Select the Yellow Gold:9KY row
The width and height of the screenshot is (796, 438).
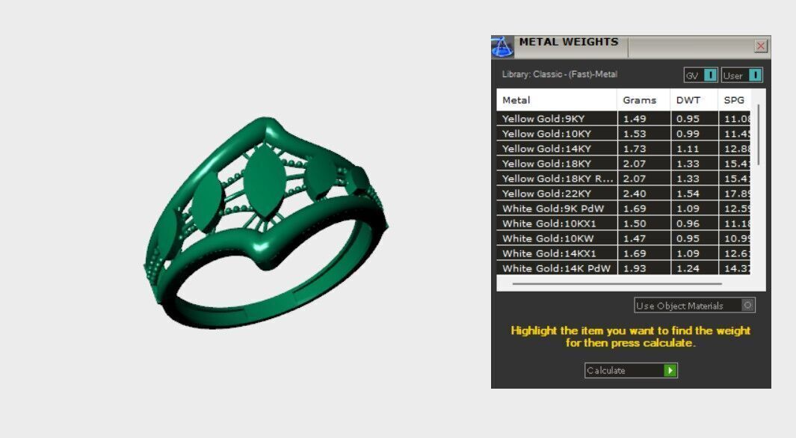pos(623,119)
